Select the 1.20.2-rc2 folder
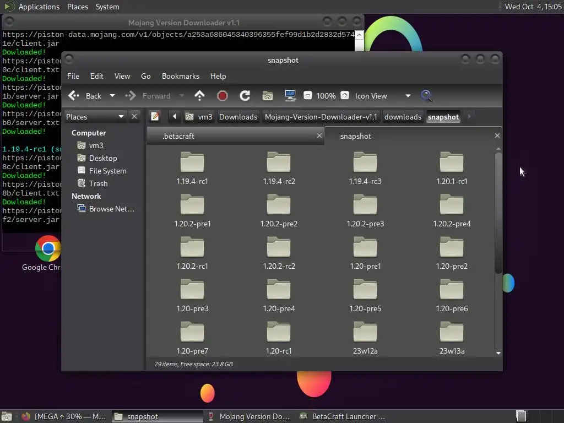The image size is (564, 423). 279,253
